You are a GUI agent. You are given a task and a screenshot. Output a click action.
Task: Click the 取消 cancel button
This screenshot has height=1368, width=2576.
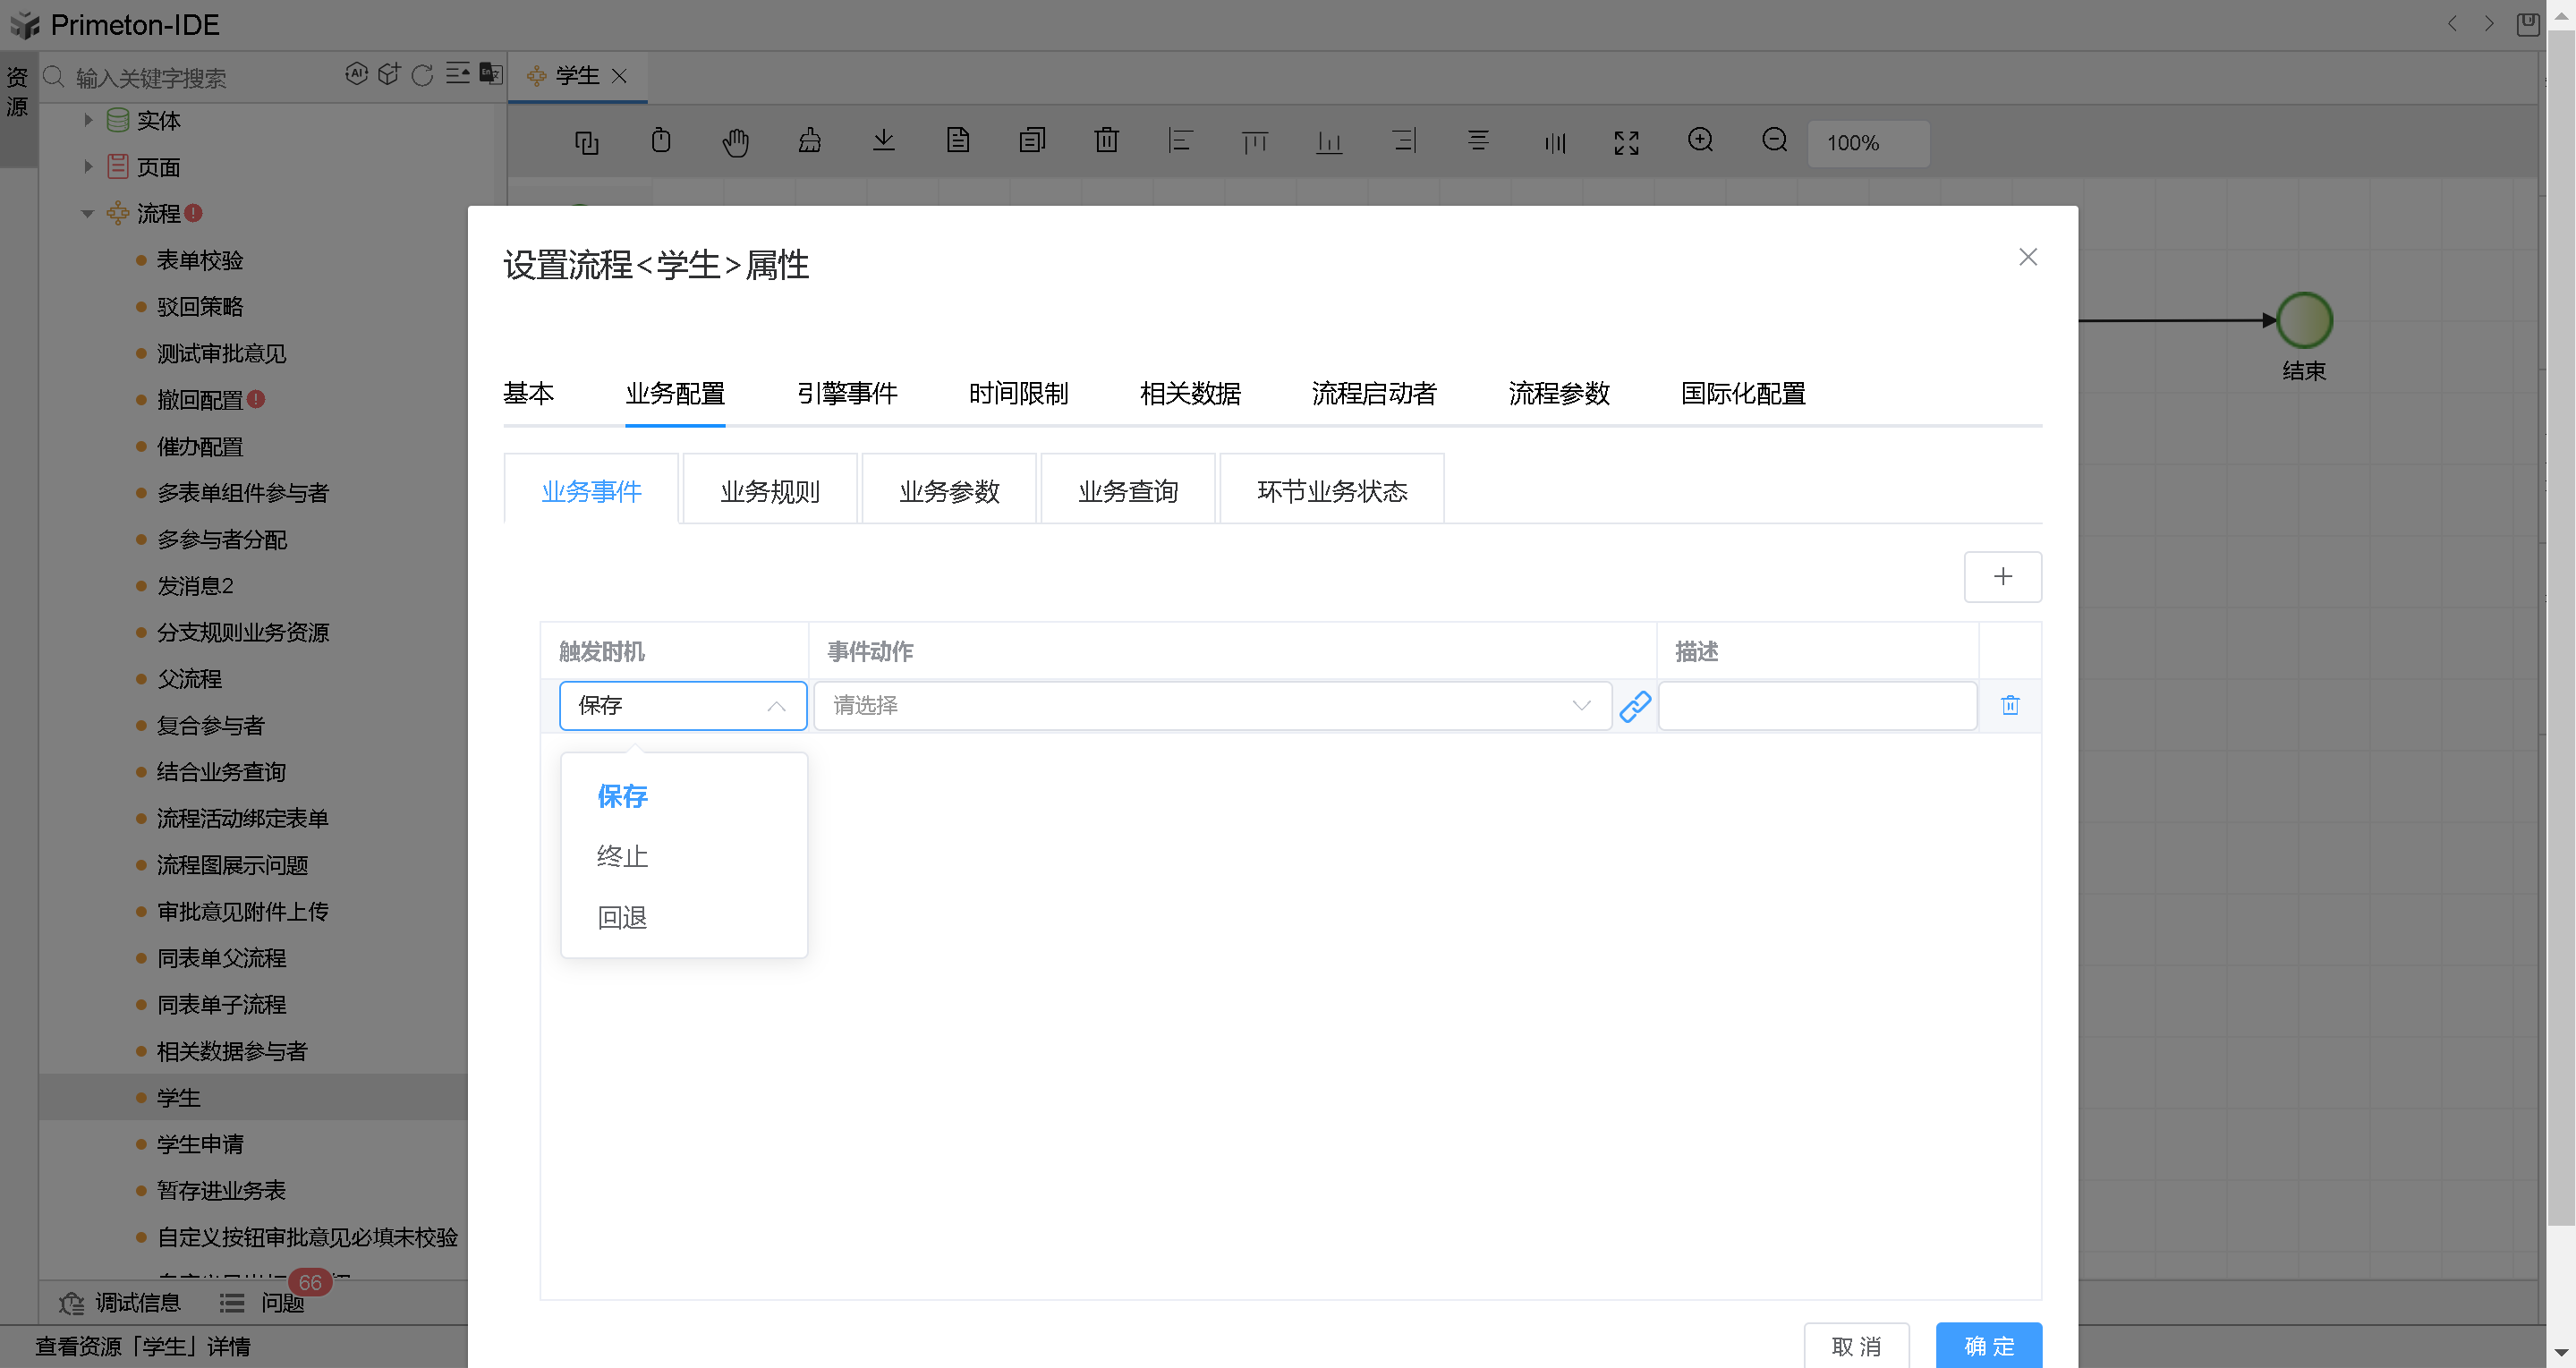click(1855, 1346)
